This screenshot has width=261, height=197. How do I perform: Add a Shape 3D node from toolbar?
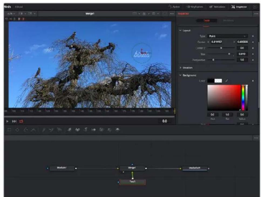point(77,130)
